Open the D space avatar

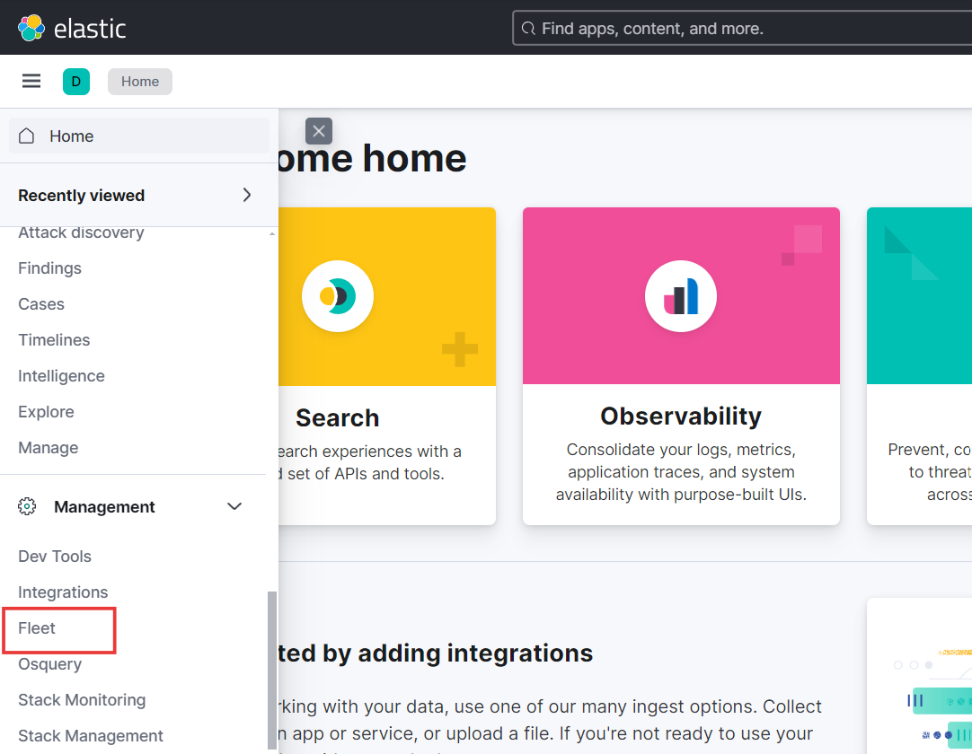[76, 81]
